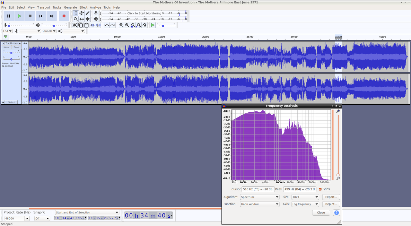Click the playback meter speaker icon
Screen dimensions: 411x226
coord(96,19)
